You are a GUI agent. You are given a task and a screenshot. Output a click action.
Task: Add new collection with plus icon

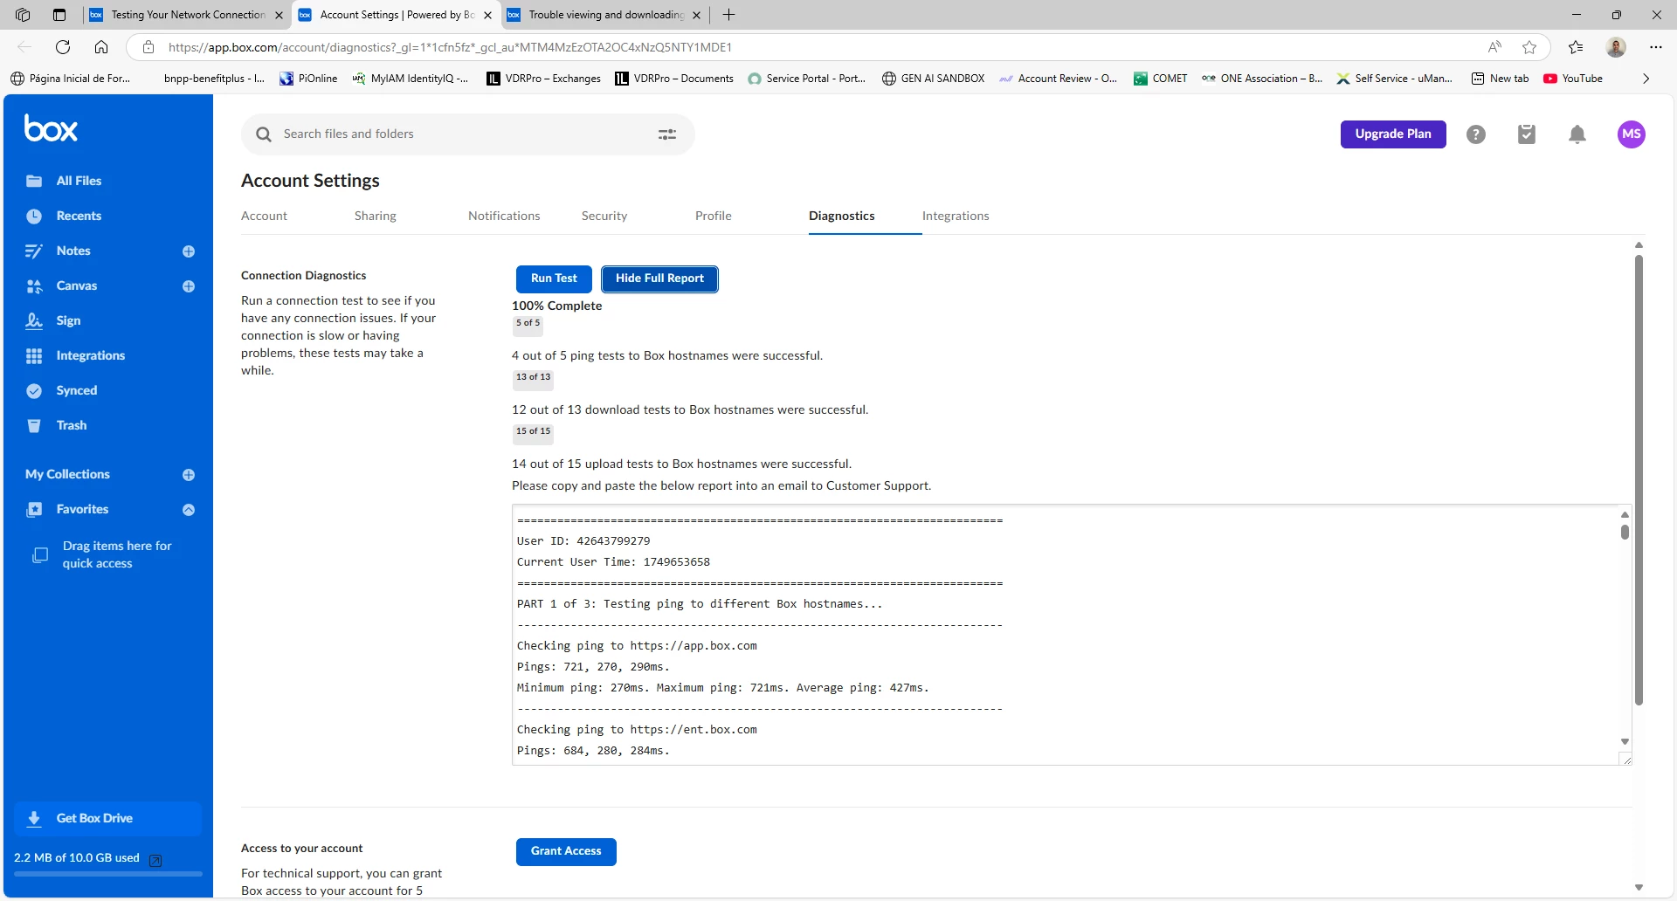pos(189,475)
